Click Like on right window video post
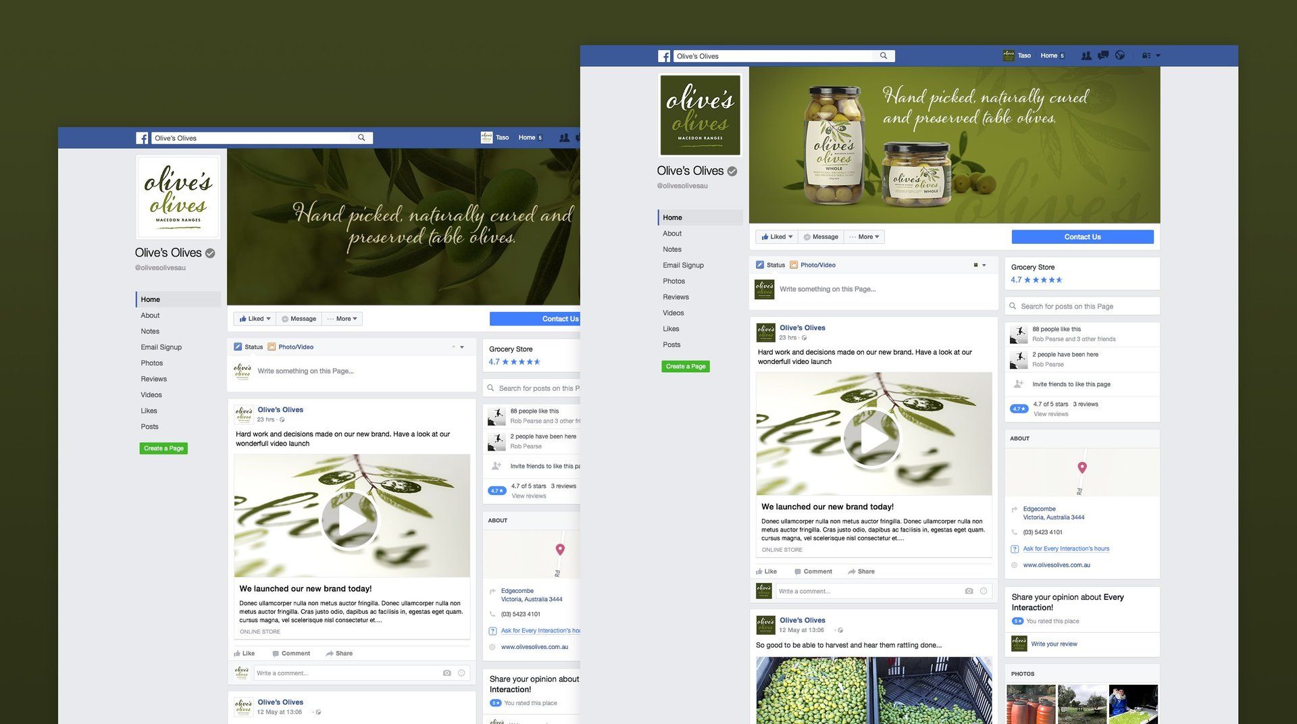Viewport: 1297px width, 724px height. (766, 571)
